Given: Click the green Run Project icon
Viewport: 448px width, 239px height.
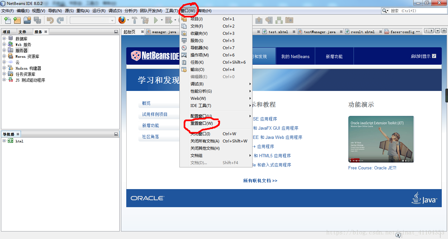Looking at the screenshot, I should point(156,20).
